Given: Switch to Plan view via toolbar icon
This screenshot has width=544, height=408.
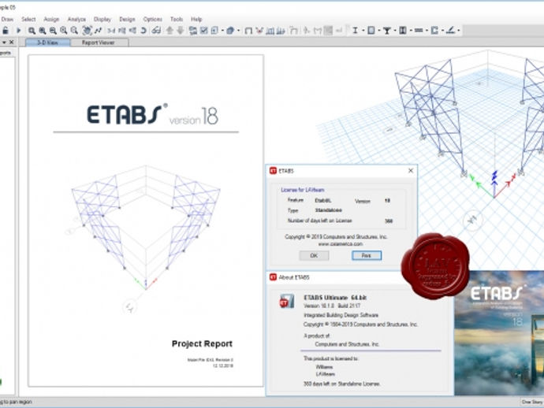Looking at the screenshot, I should pyautogui.click(x=121, y=31).
